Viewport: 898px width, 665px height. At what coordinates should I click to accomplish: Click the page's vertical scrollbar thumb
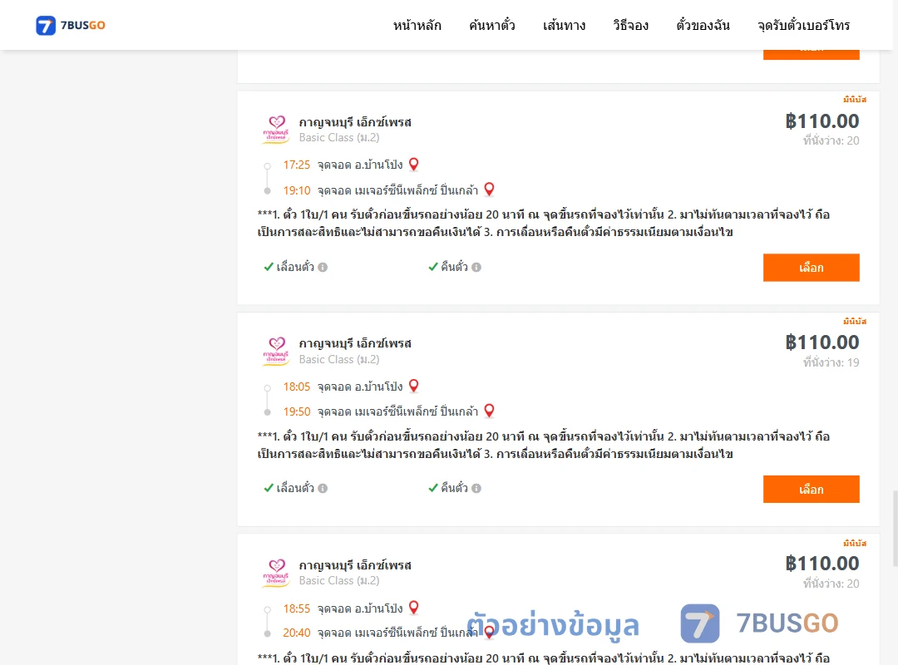click(x=895, y=528)
